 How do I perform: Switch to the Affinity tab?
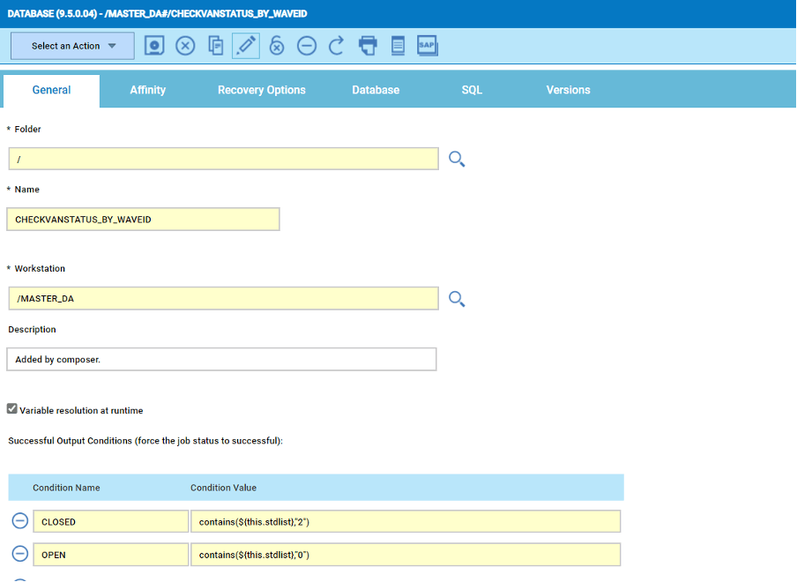click(148, 90)
